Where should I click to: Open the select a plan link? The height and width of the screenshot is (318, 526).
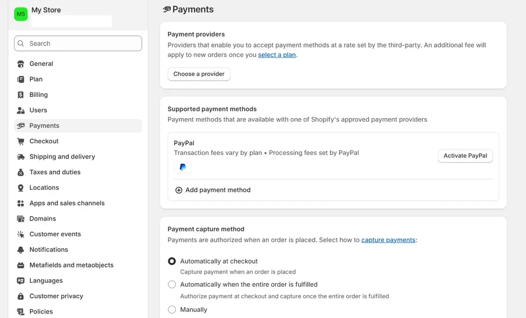coord(277,55)
